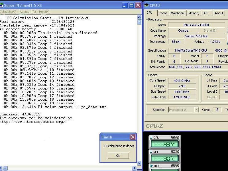Click the Conroe code name field
Screen dimensions: 228x171
pos(183,30)
